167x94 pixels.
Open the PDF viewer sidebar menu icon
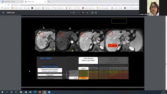pyautogui.click(x=3, y=13)
